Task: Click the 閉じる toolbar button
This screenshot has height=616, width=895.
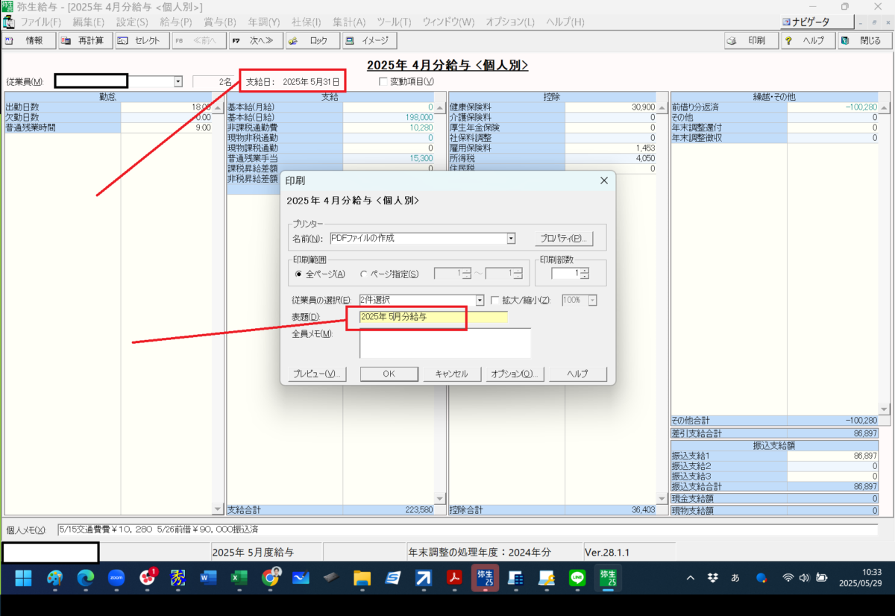Action: click(864, 40)
